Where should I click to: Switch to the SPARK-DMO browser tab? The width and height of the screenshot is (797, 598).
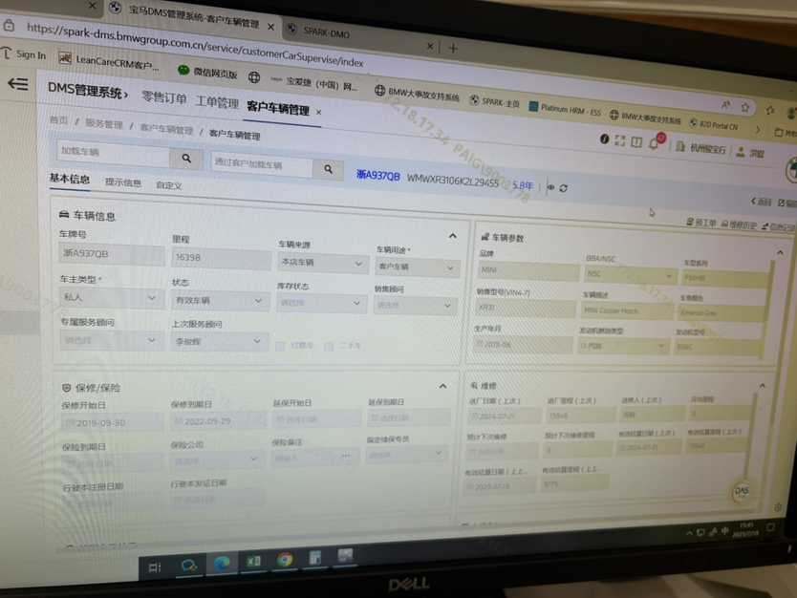point(326,32)
